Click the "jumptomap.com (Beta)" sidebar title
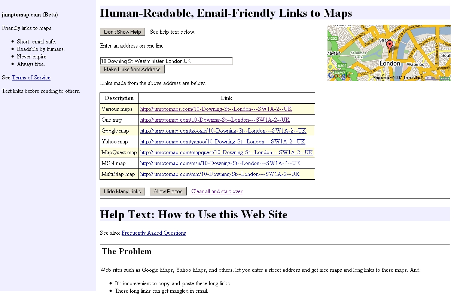Viewport: 457px width, 295px height. 30,15
